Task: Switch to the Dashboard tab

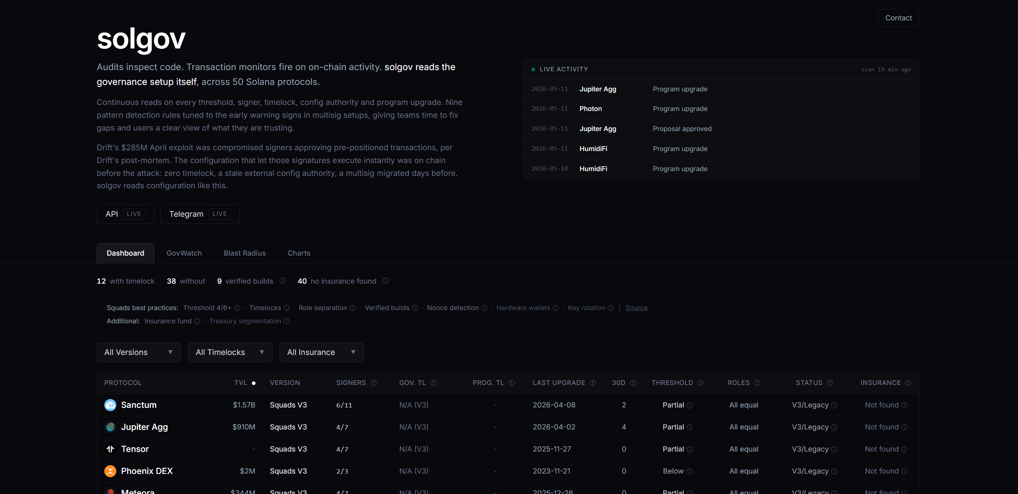Action: coord(126,253)
